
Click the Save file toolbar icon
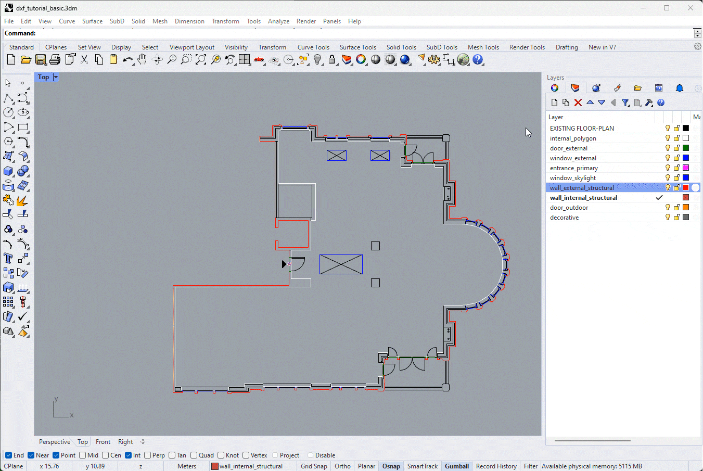pos(40,60)
